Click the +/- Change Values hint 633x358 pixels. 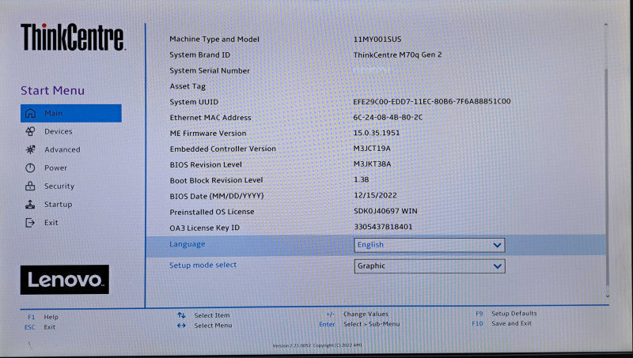[358, 314]
